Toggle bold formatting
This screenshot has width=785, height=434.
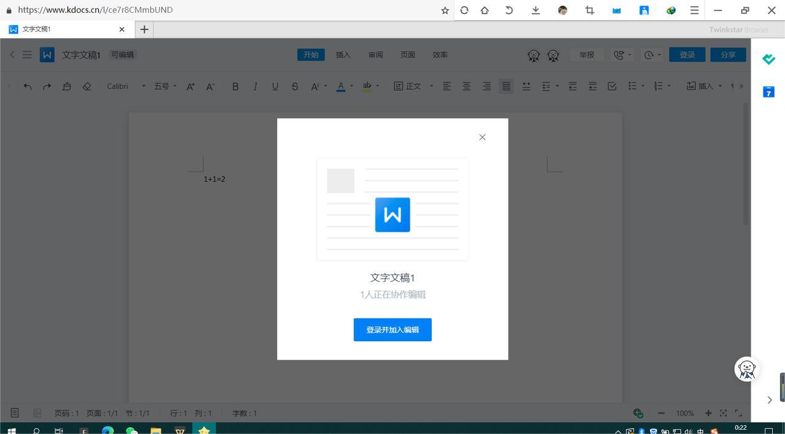point(235,87)
